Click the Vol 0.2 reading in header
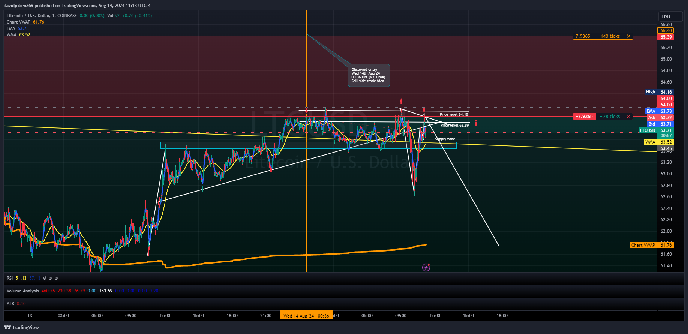Viewport: 688px width, 334px height. pyautogui.click(x=114, y=16)
